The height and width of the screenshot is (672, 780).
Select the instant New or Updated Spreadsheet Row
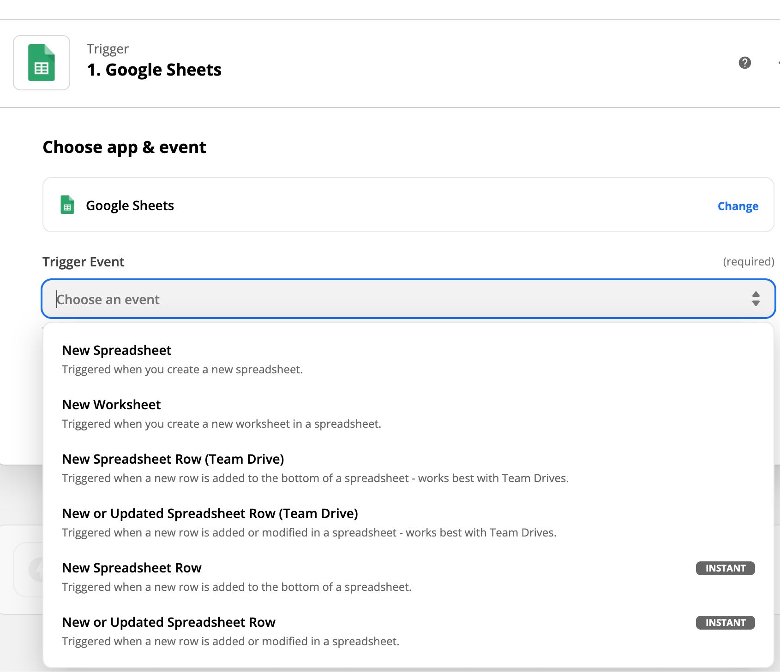[408, 631]
